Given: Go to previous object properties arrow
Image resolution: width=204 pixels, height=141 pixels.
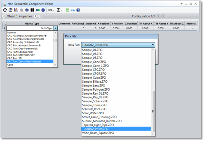Looking at the screenshot, I should click(35, 16).
